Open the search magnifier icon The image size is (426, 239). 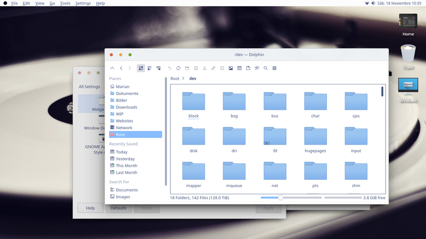coord(266,68)
